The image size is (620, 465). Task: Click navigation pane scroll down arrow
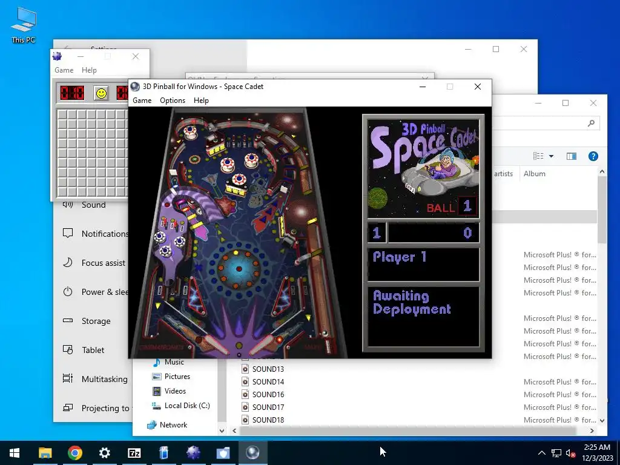coord(222,430)
